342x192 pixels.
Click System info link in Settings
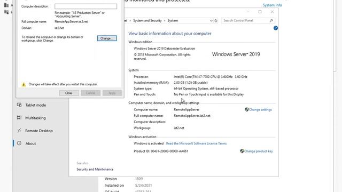point(272,5)
